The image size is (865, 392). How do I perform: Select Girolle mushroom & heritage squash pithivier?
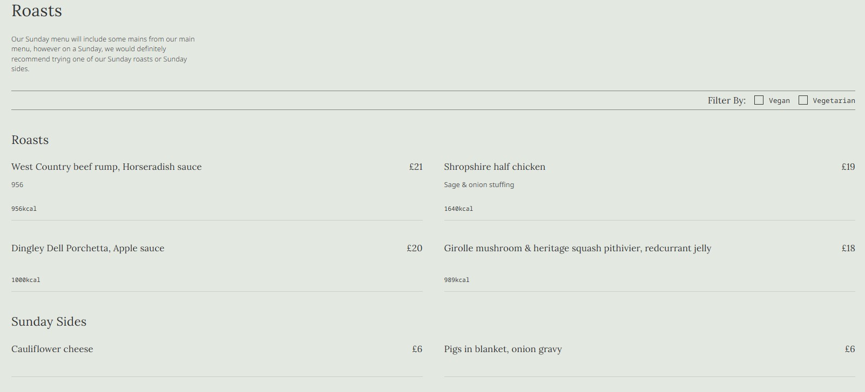(x=577, y=249)
